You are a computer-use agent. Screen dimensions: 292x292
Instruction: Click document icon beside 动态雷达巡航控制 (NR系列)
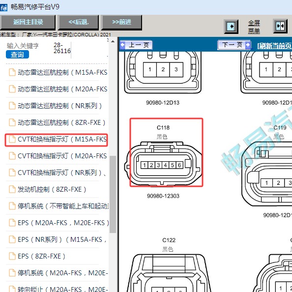point(12,106)
